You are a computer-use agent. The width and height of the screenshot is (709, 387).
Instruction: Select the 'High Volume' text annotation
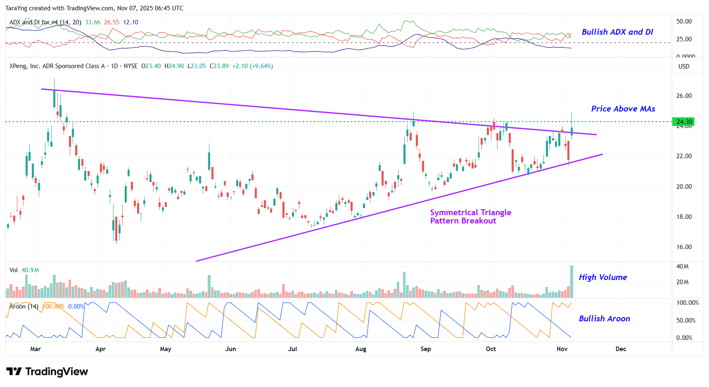pos(602,277)
